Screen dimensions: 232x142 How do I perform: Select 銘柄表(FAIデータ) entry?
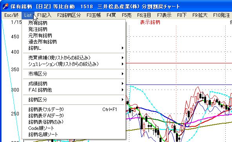pyautogui.click(x=74, y=115)
